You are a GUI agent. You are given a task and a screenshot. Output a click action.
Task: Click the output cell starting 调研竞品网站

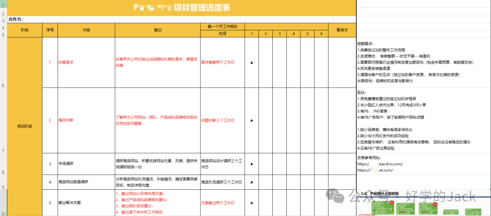point(158,164)
